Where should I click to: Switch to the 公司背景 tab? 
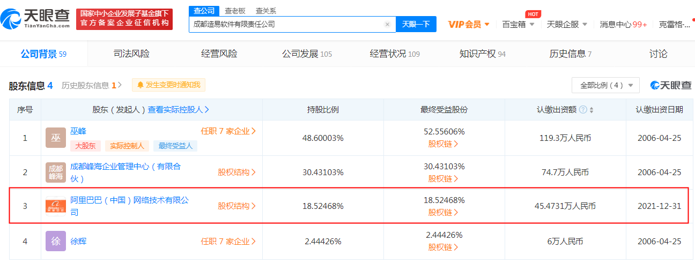(43, 54)
